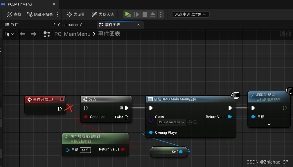Click Branch True (真) output pin
This screenshot has height=167, width=293.
[x=127, y=108]
